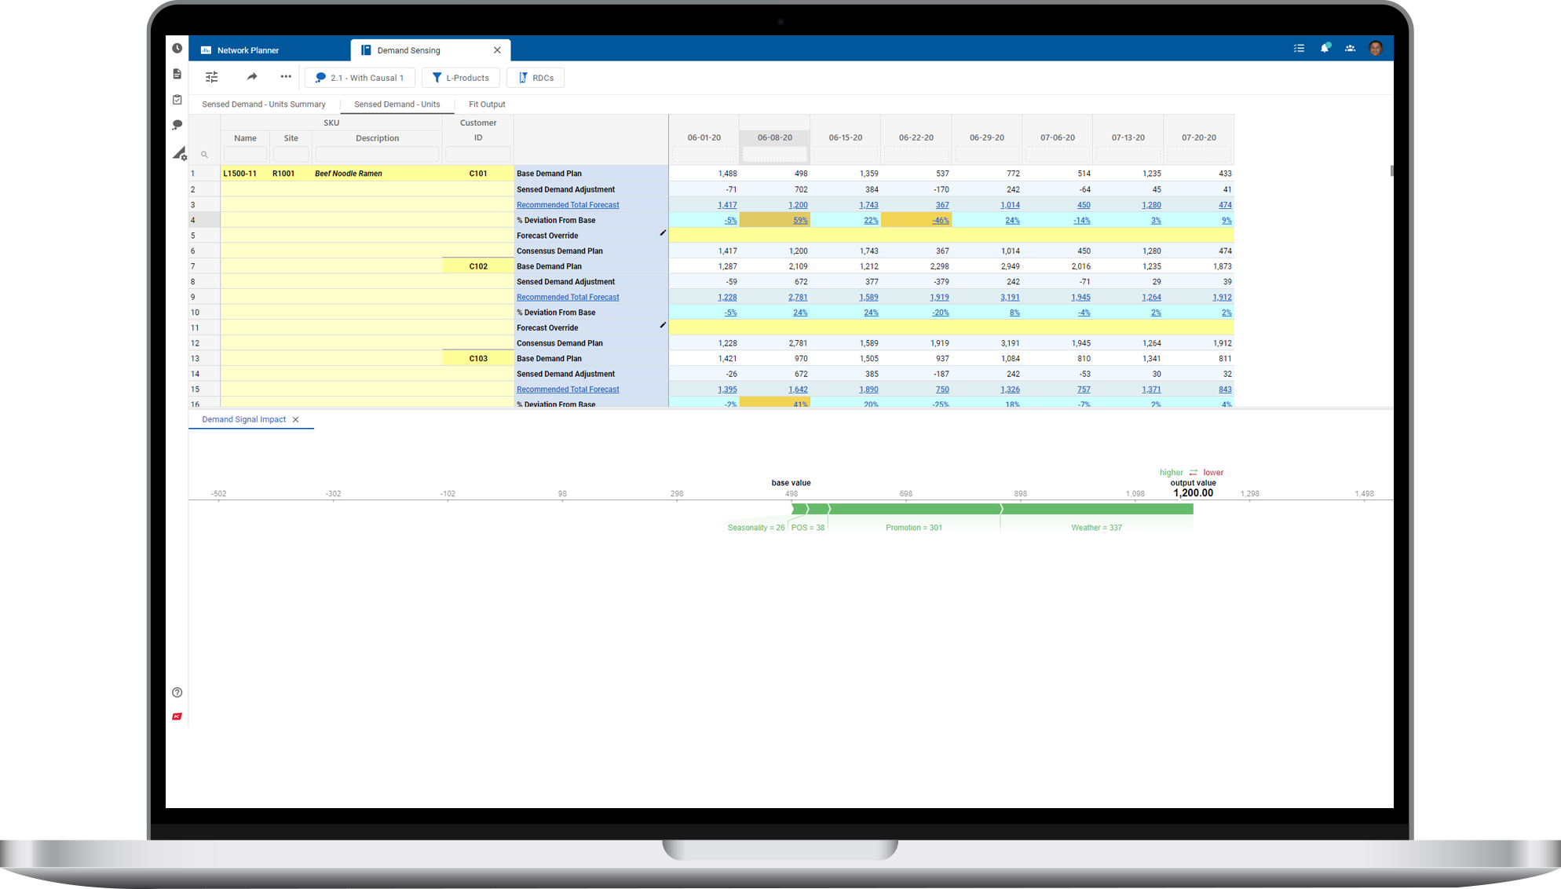
Task: Open the recent history clock icon
Action: pyautogui.click(x=177, y=49)
